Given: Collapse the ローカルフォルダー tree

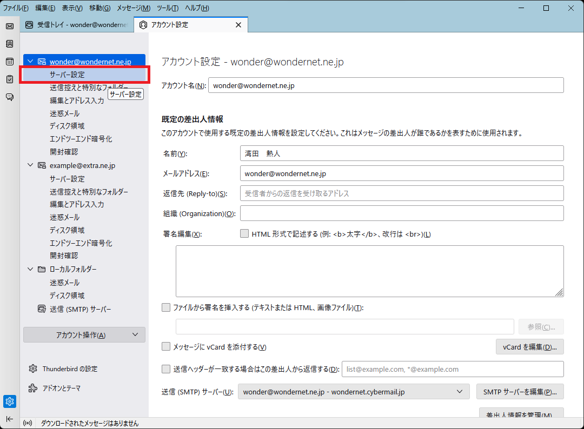Looking at the screenshot, I should tap(30, 269).
